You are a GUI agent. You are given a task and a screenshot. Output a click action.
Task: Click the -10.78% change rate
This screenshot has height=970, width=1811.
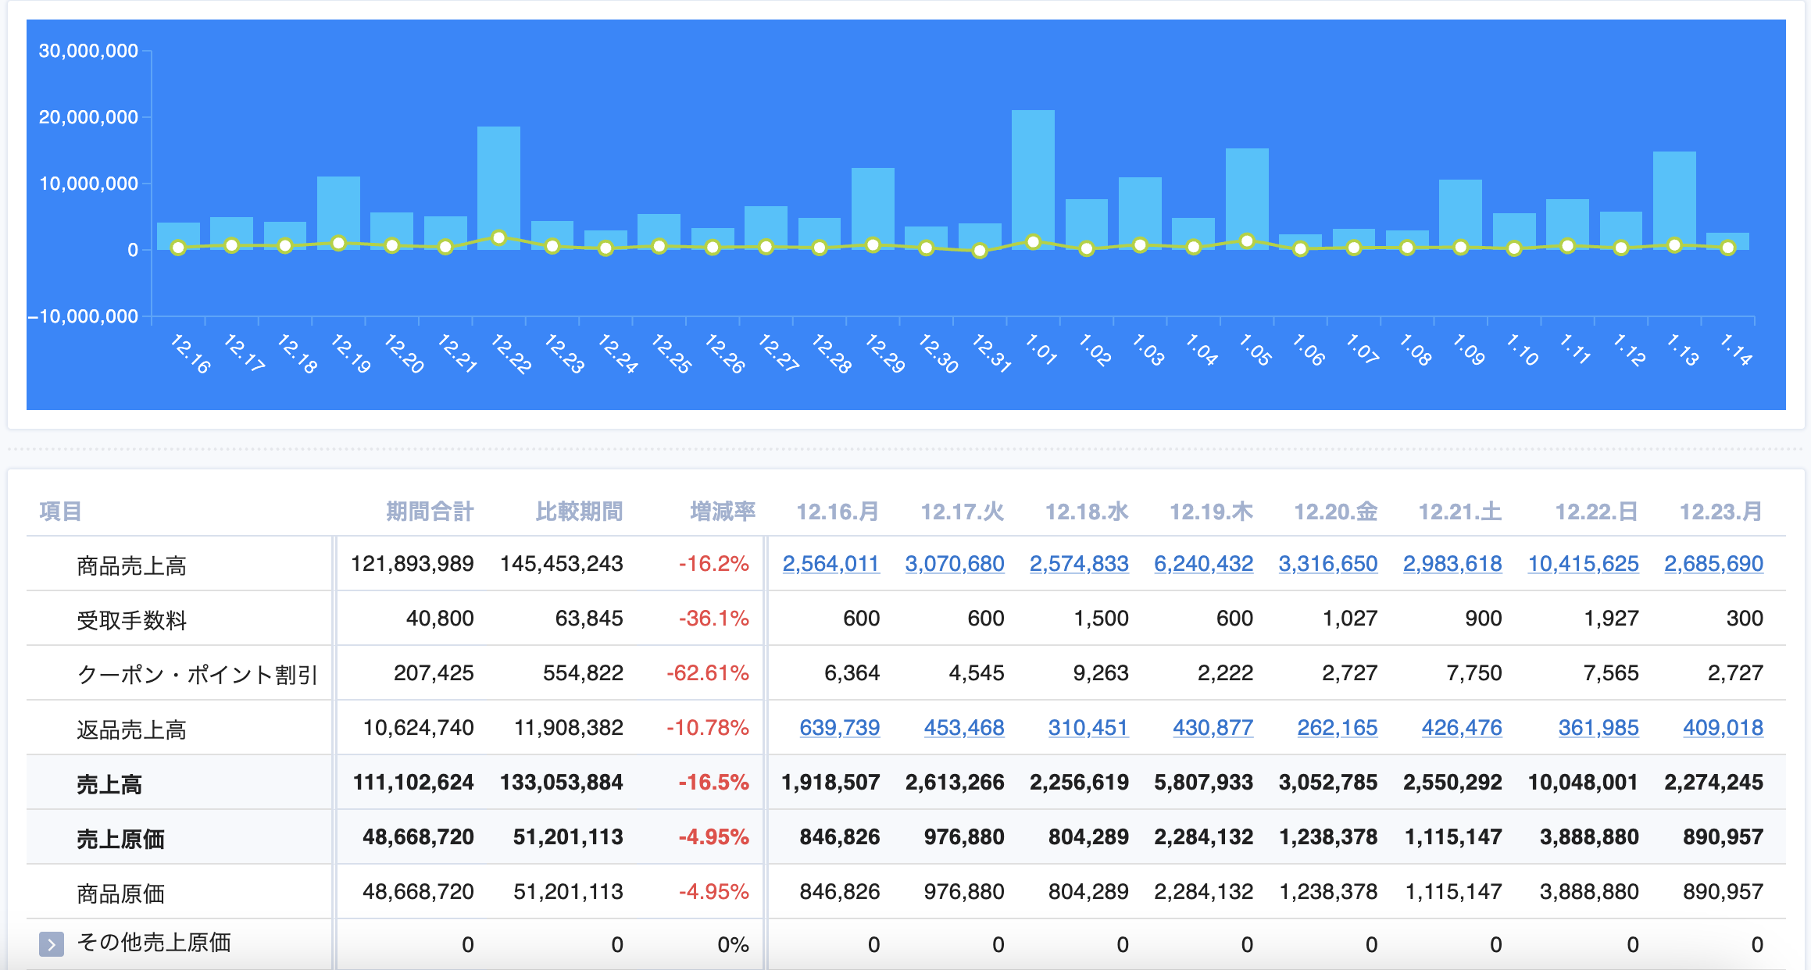pos(708,728)
